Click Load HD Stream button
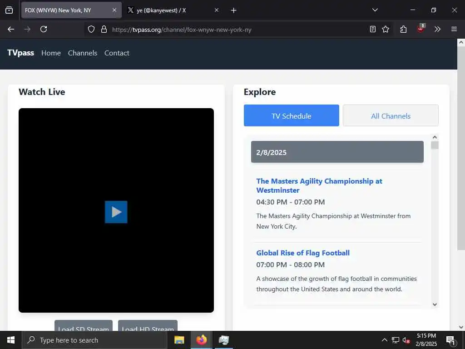Screen dimensions: 465x349 click(x=148, y=325)
